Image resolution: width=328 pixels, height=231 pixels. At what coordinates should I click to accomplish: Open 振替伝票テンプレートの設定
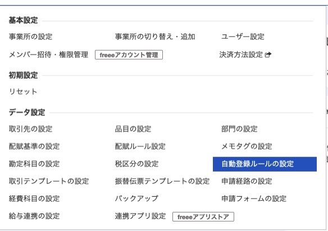162,181
